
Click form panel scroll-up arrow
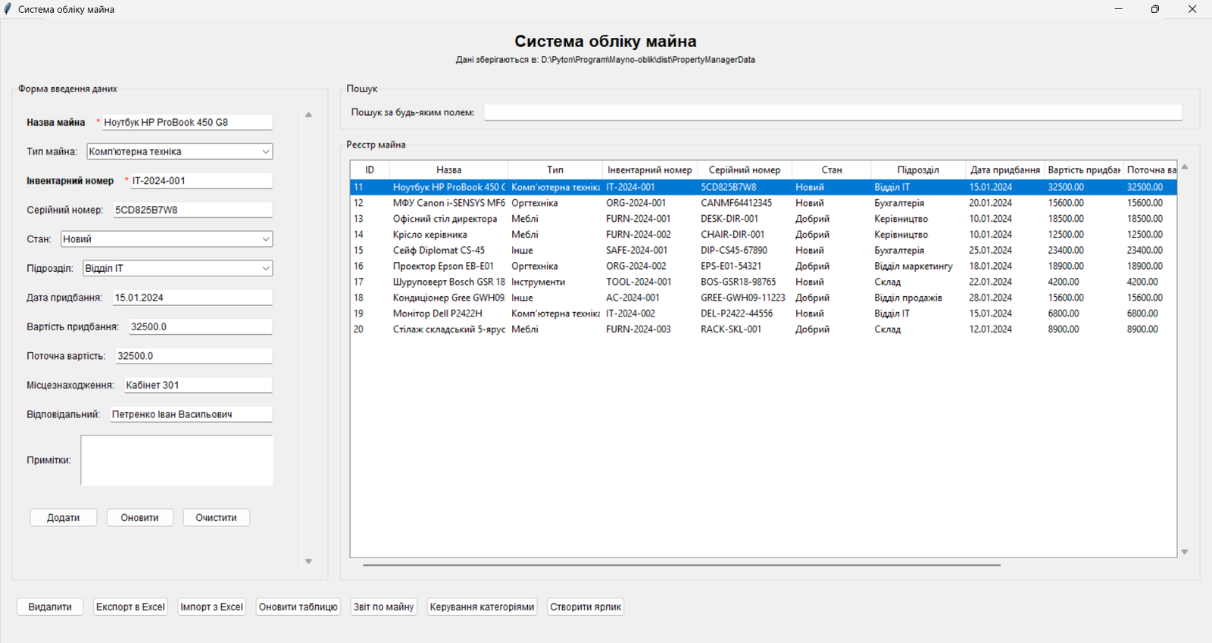pos(308,115)
